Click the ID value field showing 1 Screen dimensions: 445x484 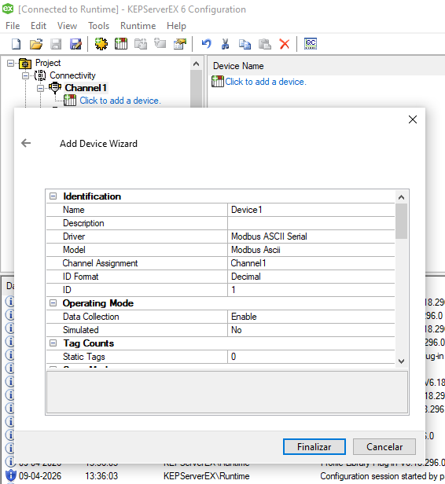pyautogui.click(x=311, y=289)
